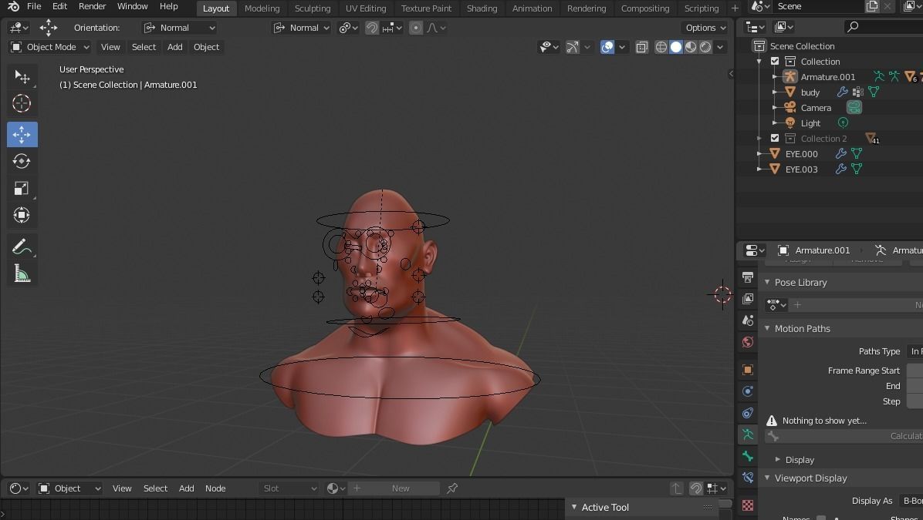Toggle the Collection checkbox in outliner

[x=775, y=61]
